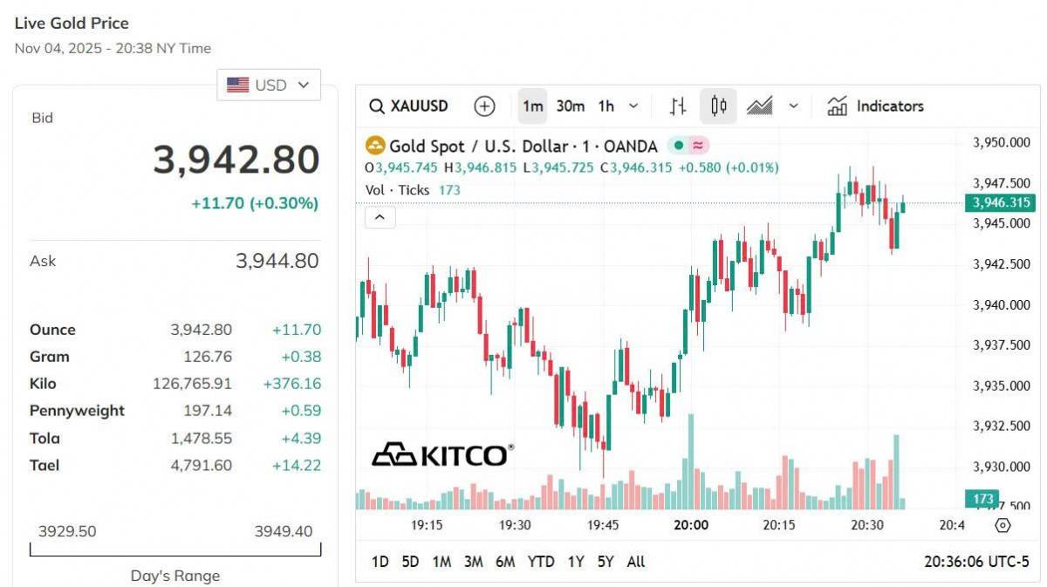1047x587 pixels.
Task: Click the compare symbol plus icon
Action: pos(485,106)
